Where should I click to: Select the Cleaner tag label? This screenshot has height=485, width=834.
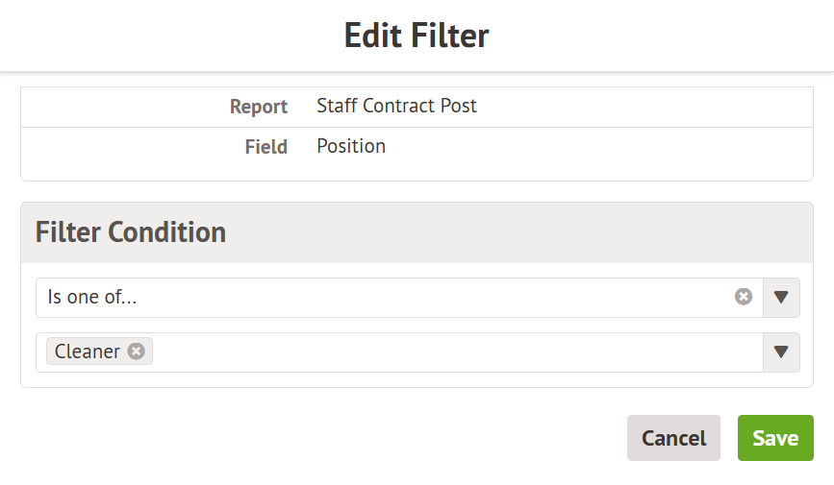pyautogui.click(x=88, y=352)
